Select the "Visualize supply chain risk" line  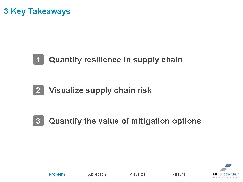[100, 90]
